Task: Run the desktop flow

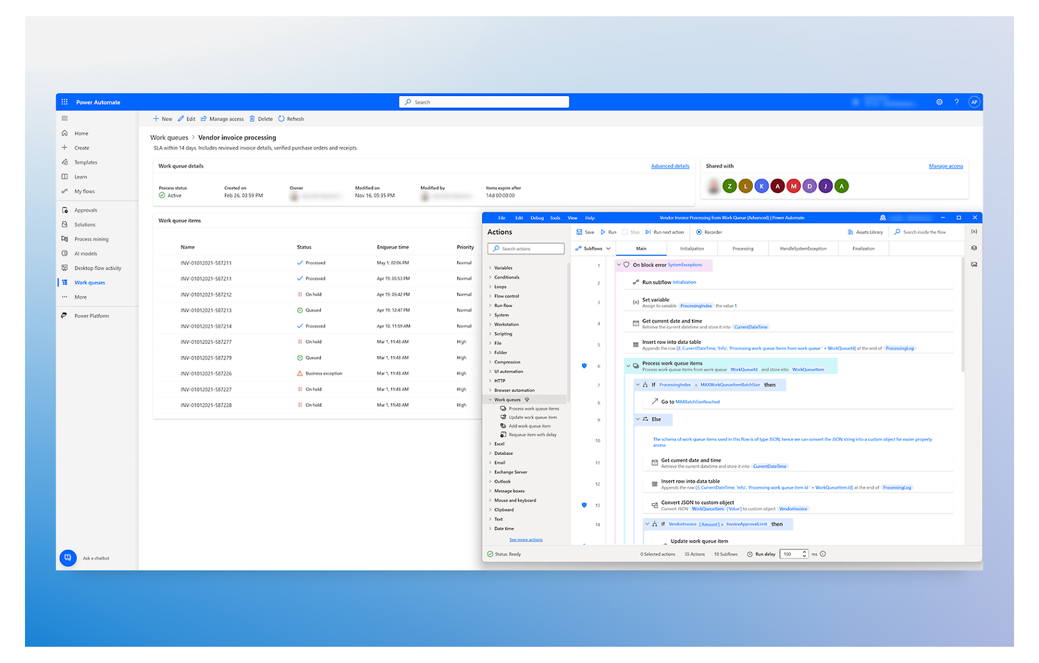Action: [608, 232]
